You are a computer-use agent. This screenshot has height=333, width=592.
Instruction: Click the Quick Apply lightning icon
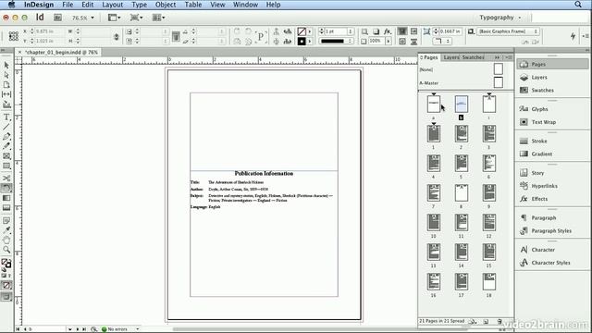point(573,36)
